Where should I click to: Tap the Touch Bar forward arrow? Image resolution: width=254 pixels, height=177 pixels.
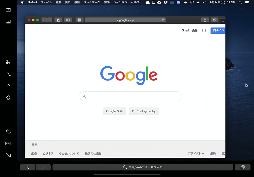click(43, 167)
